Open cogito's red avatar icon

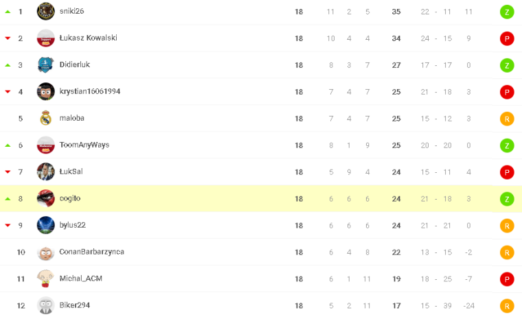coord(46,199)
